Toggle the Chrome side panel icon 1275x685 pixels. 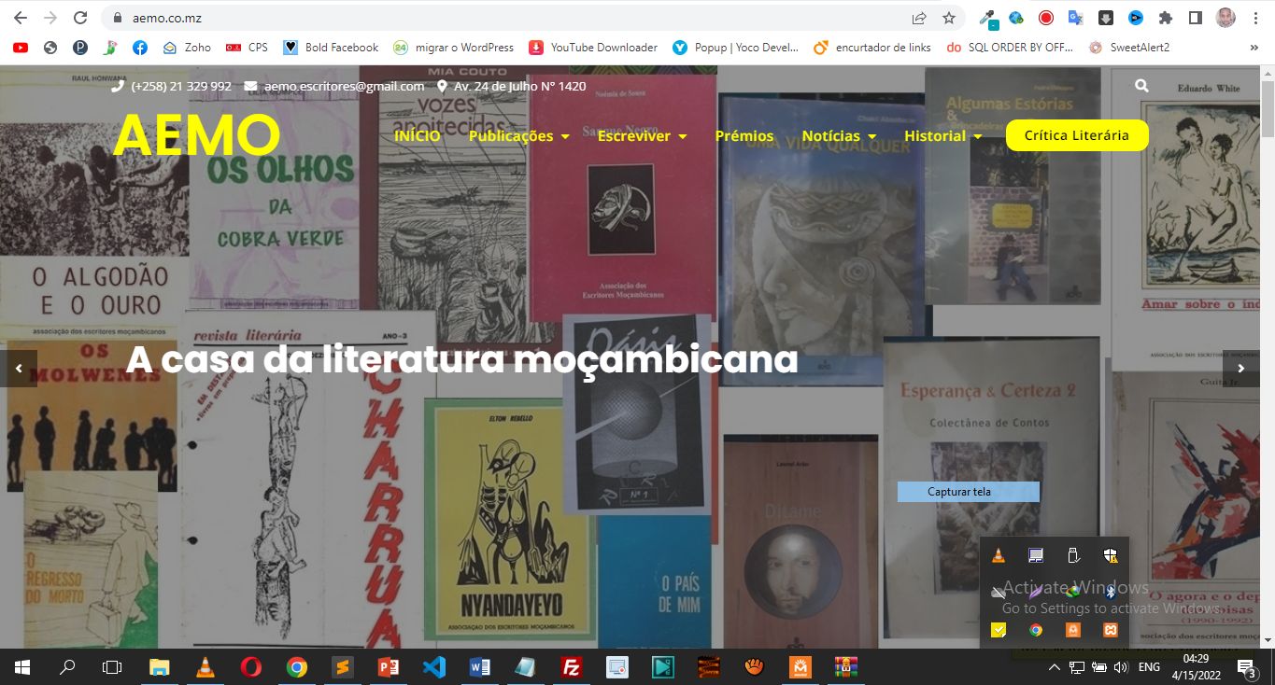(1195, 18)
